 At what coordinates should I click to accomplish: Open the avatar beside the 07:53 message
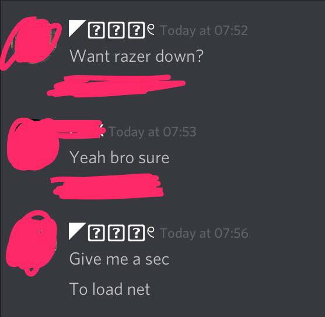tap(33, 145)
